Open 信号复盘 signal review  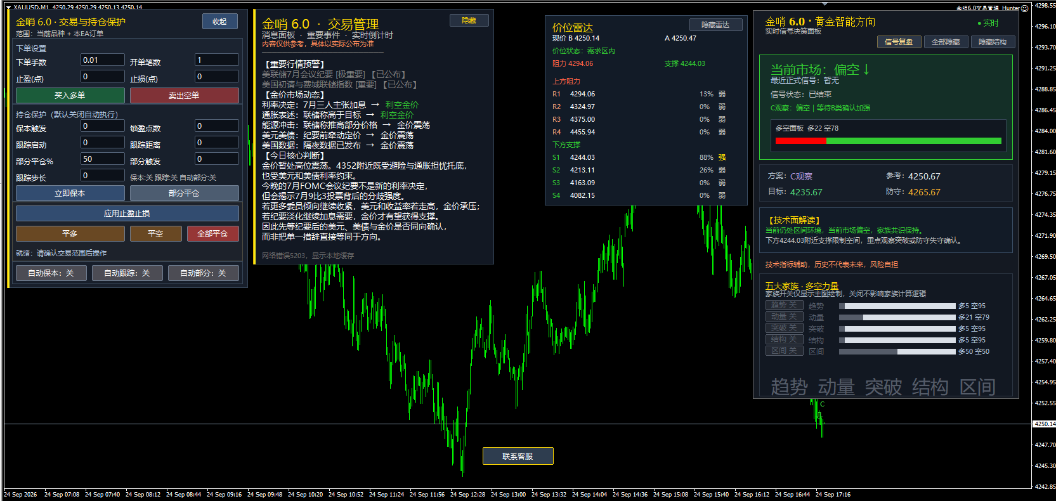[899, 42]
